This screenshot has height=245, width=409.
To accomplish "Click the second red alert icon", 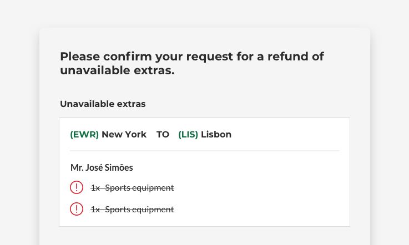I will (x=77, y=210).
